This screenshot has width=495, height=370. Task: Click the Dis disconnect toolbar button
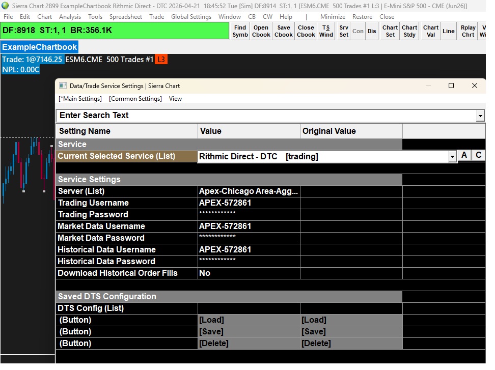point(372,31)
